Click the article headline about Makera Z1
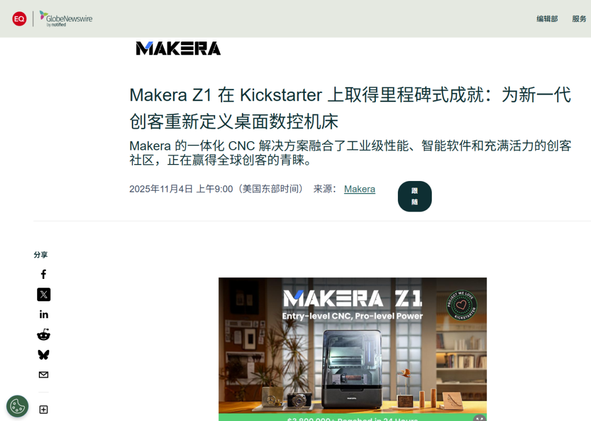The width and height of the screenshot is (591, 421). pos(350,108)
